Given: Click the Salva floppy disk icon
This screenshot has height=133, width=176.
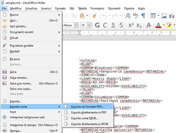Looking at the screenshot, I should (x=5, y=72).
